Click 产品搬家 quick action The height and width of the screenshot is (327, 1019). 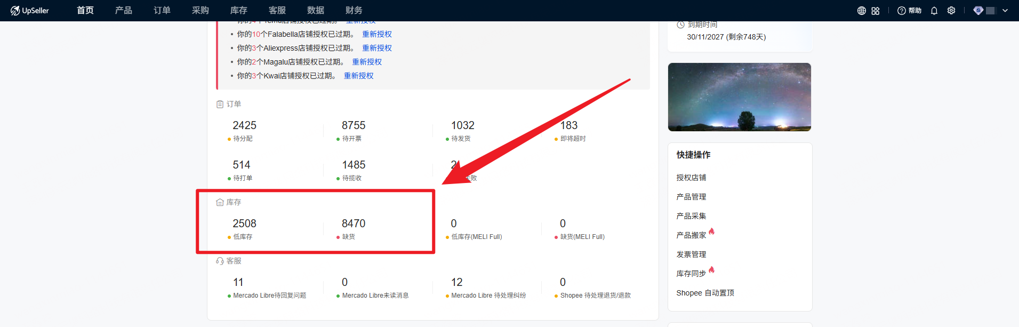pos(691,235)
